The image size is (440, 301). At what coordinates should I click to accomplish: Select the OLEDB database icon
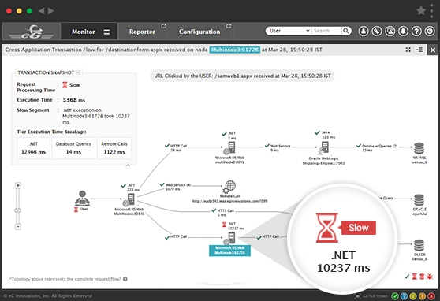pos(419,246)
